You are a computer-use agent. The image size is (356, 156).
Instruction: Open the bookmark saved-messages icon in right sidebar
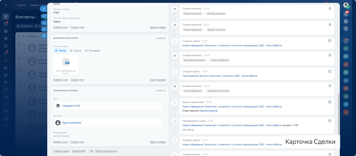pos(346,104)
